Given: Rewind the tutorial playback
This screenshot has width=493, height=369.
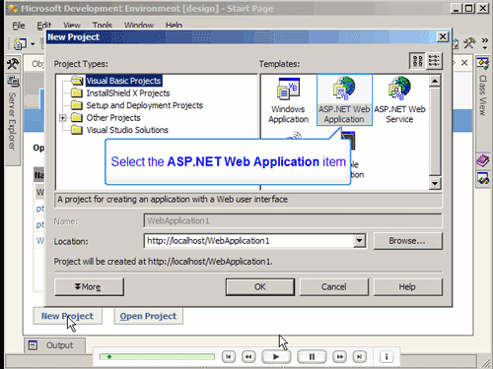Looking at the screenshot, I should tap(248, 356).
